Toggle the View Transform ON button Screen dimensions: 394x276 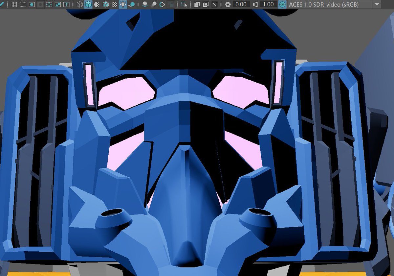[282, 5]
